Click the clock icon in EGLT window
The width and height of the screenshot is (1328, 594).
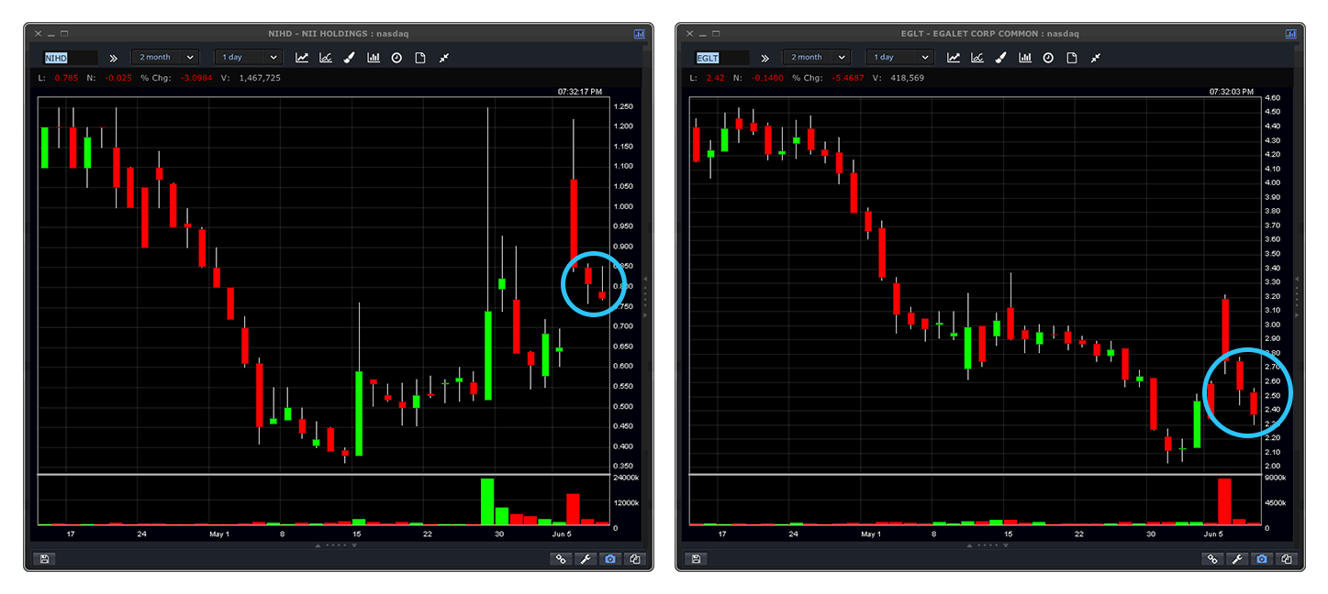tap(1048, 57)
